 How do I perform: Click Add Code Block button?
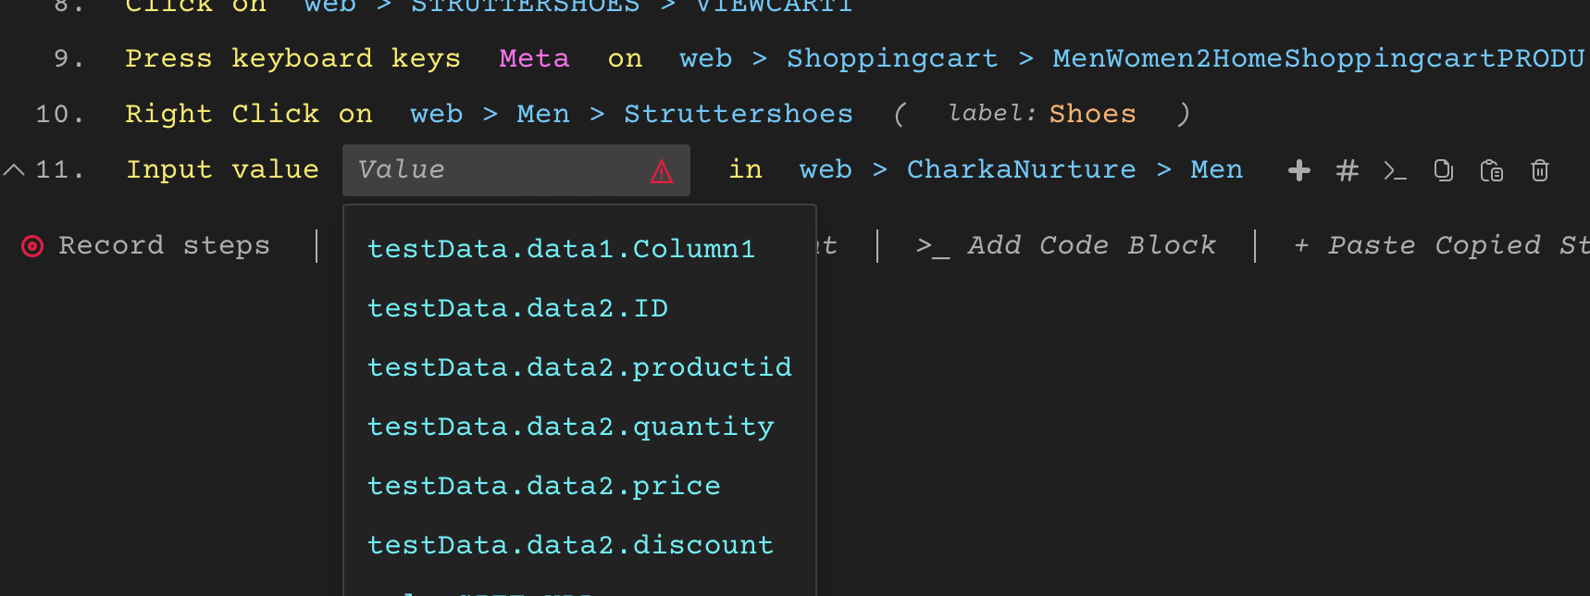pyautogui.click(x=1066, y=246)
